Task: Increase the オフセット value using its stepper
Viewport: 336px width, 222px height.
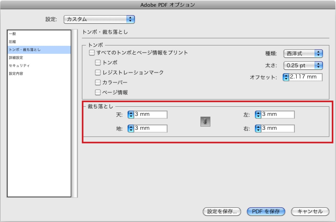Action: (x=286, y=76)
